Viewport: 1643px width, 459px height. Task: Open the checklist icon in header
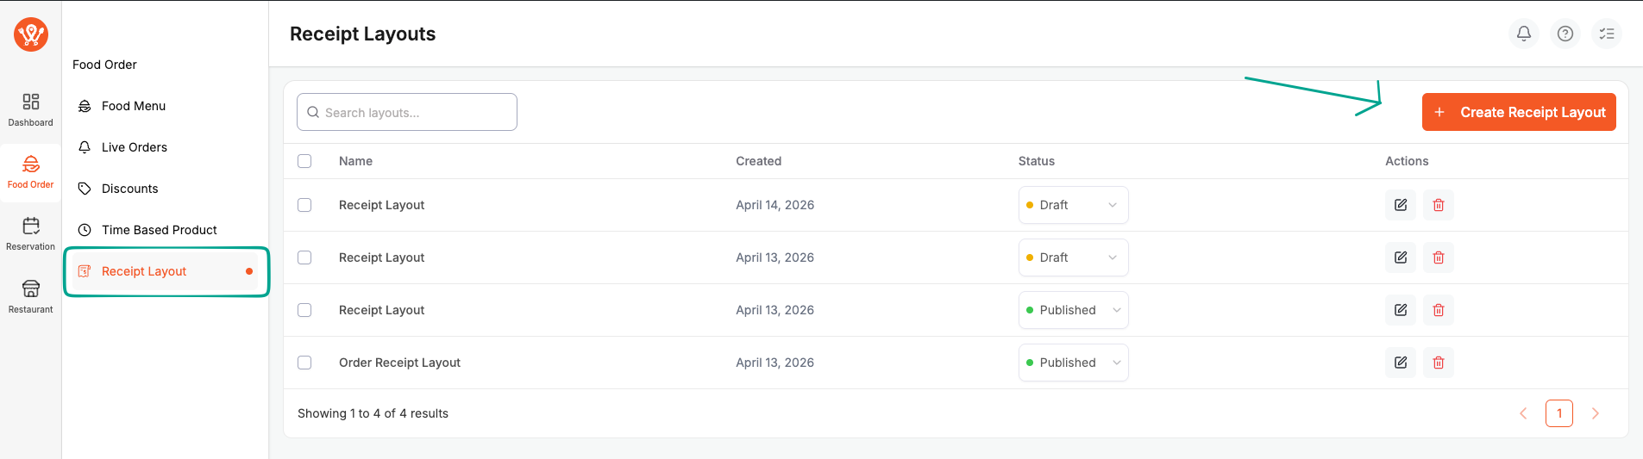click(x=1606, y=34)
